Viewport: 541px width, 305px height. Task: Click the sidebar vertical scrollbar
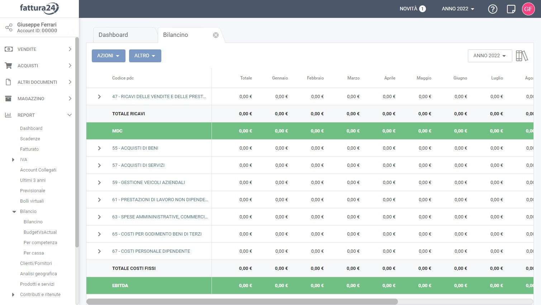click(77, 142)
